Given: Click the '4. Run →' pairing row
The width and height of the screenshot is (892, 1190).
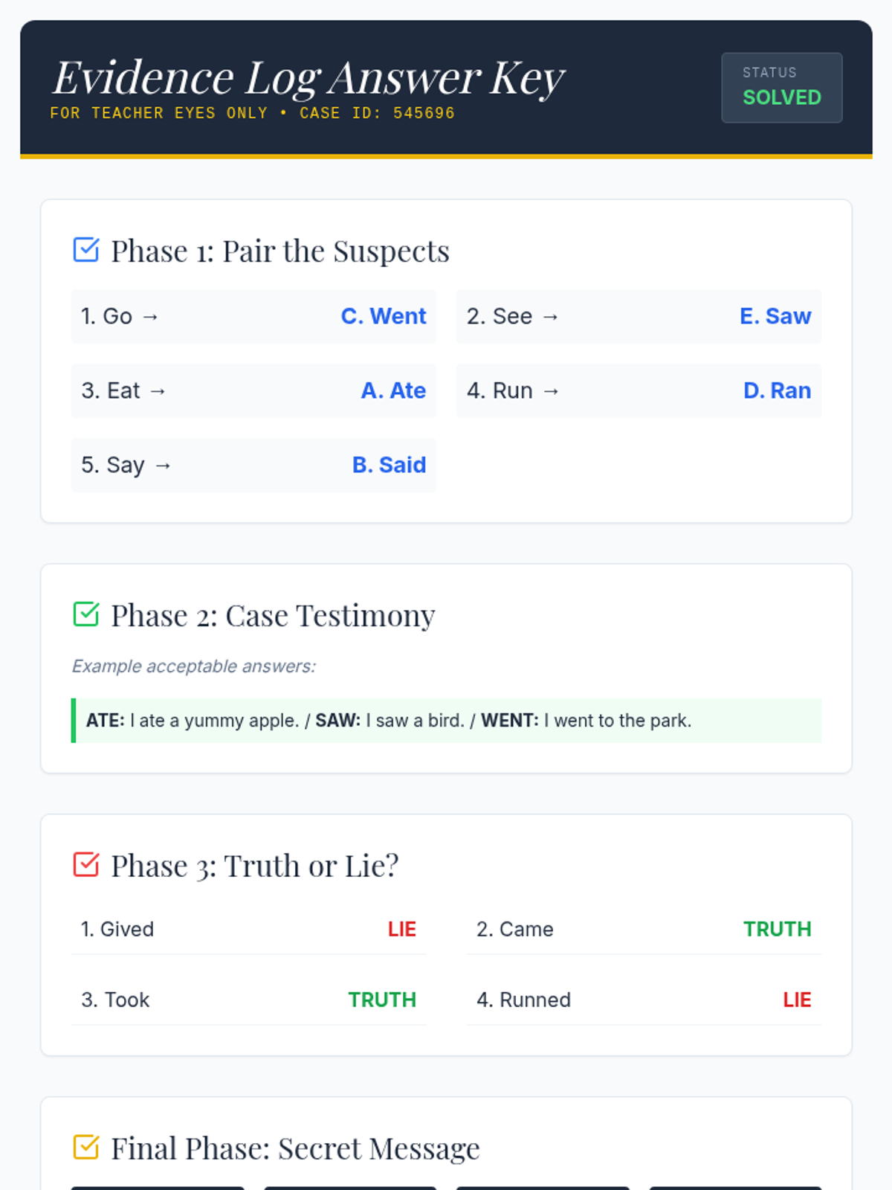Looking at the screenshot, I should (x=639, y=390).
